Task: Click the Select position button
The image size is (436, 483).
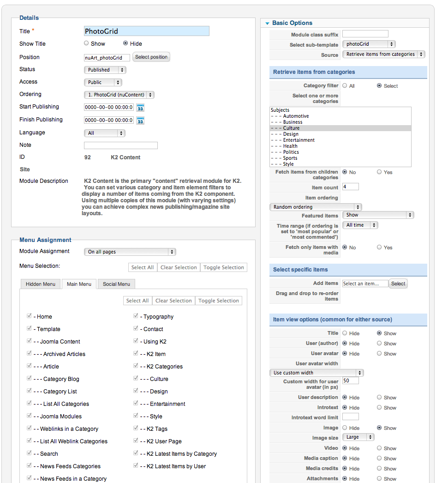Action: pyautogui.click(x=151, y=57)
